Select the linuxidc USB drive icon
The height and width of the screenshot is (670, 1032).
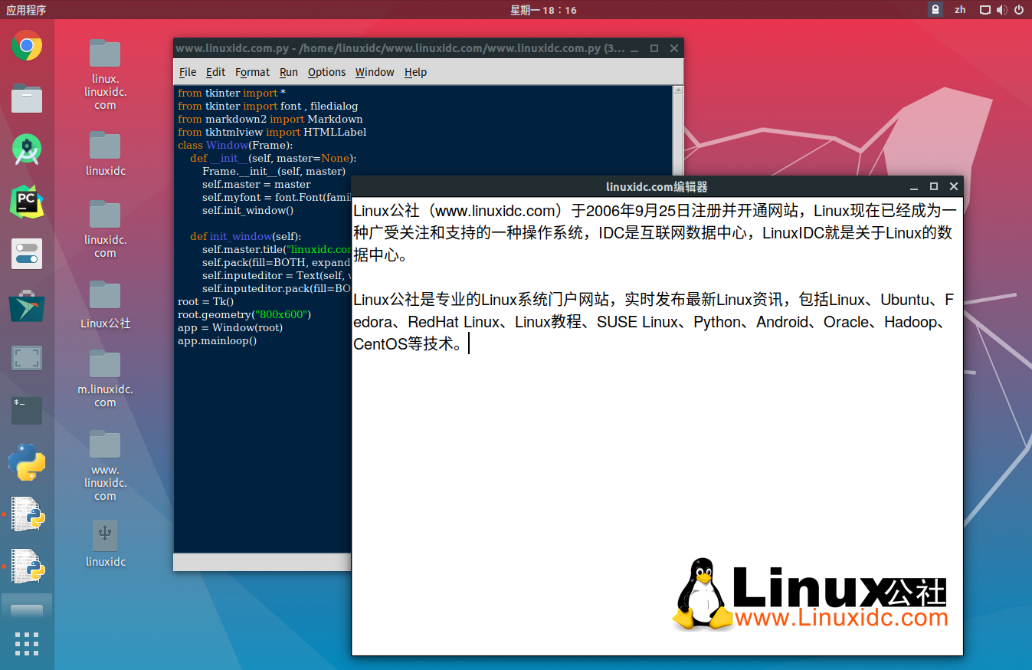click(105, 544)
